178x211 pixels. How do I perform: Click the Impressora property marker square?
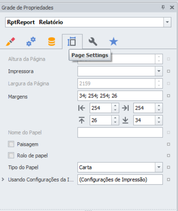coord(169,71)
